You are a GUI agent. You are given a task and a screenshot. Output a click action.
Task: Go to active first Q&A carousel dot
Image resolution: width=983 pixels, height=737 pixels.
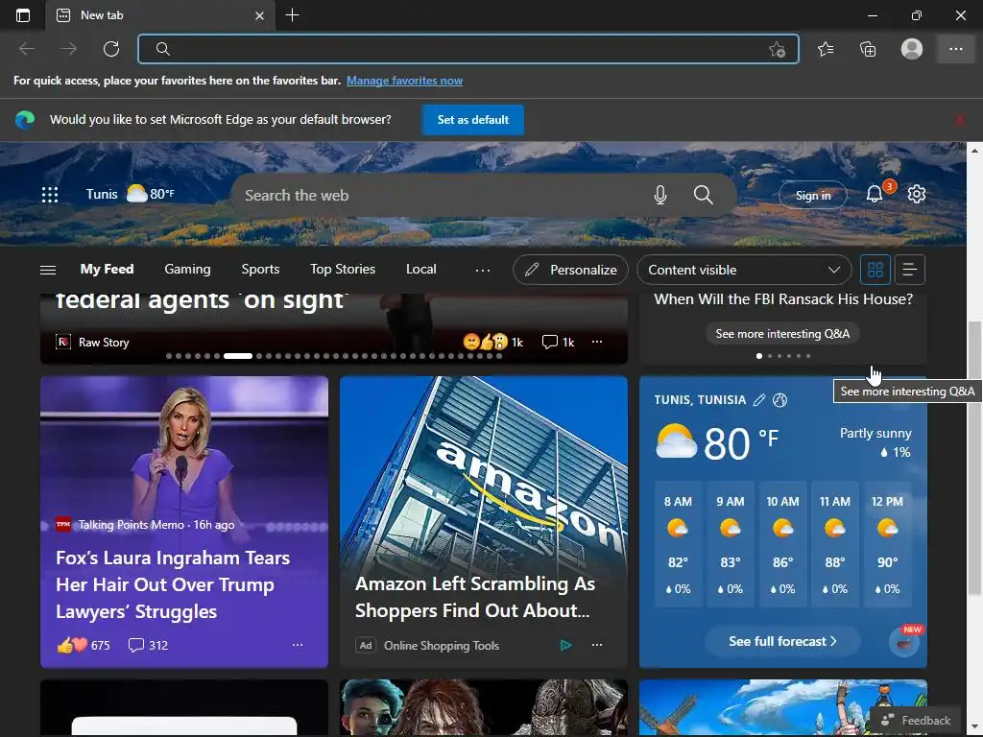click(x=759, y=356)
